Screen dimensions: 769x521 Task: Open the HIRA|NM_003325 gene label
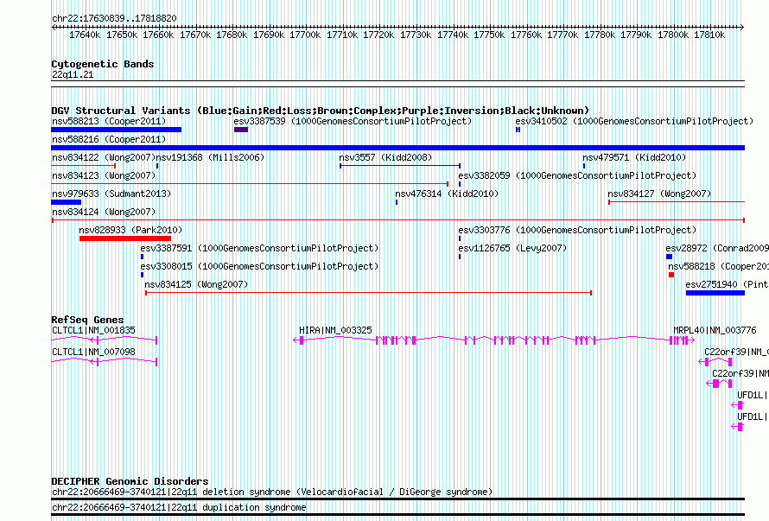click(x=335, y=330)
